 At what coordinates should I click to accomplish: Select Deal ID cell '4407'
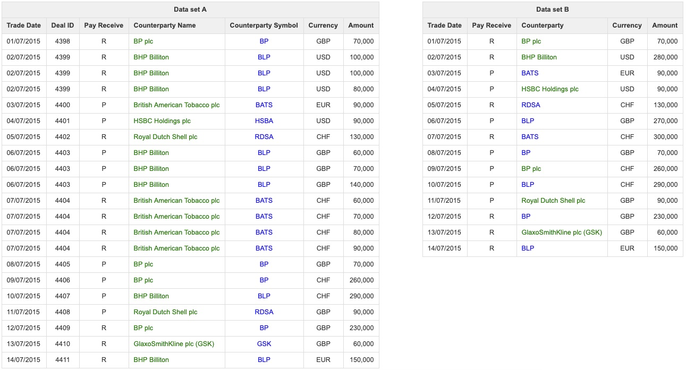tap(63, 296)
